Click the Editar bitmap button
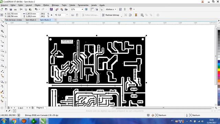The width and height of the screenshot is (220, 124). [x=90, y=15]
